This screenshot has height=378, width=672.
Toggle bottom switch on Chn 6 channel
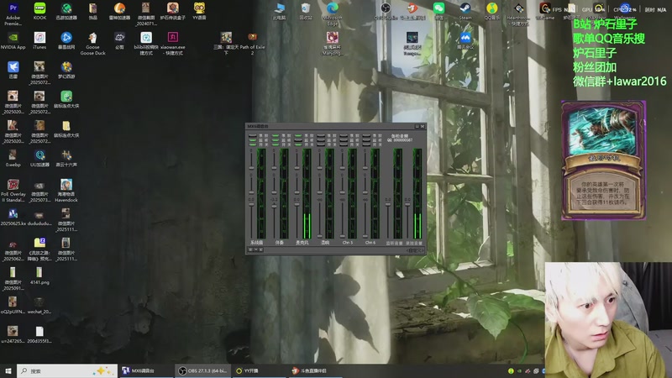point(366,144)
